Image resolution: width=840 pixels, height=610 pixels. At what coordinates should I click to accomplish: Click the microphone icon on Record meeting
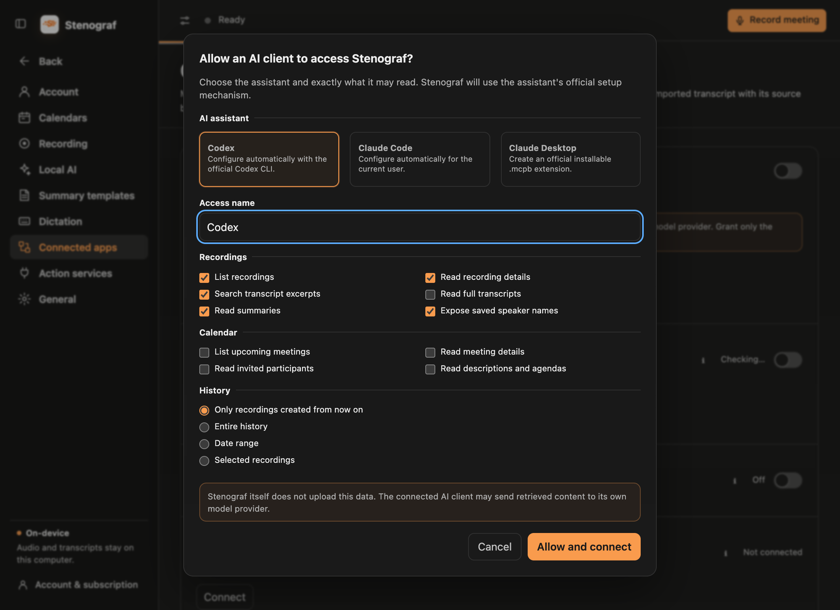click(x=740, y=20)
